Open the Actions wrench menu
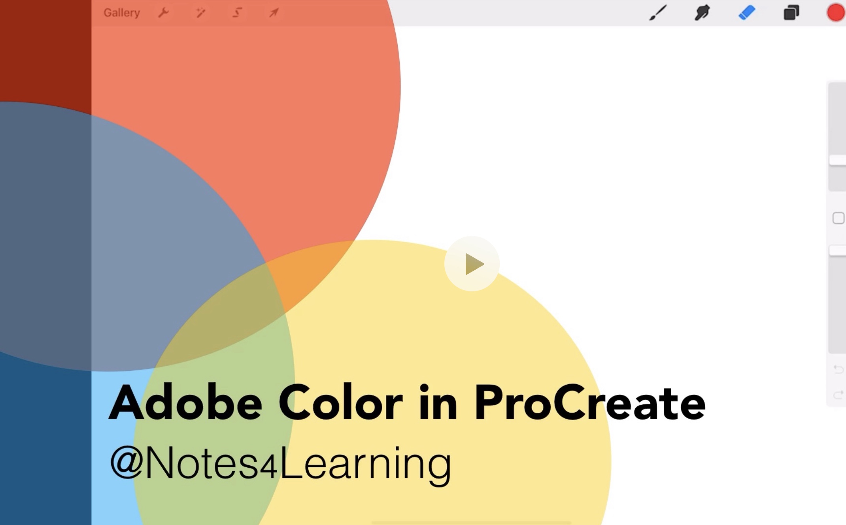This screenshot has height=525, width=846. click(x=163, y=12)
